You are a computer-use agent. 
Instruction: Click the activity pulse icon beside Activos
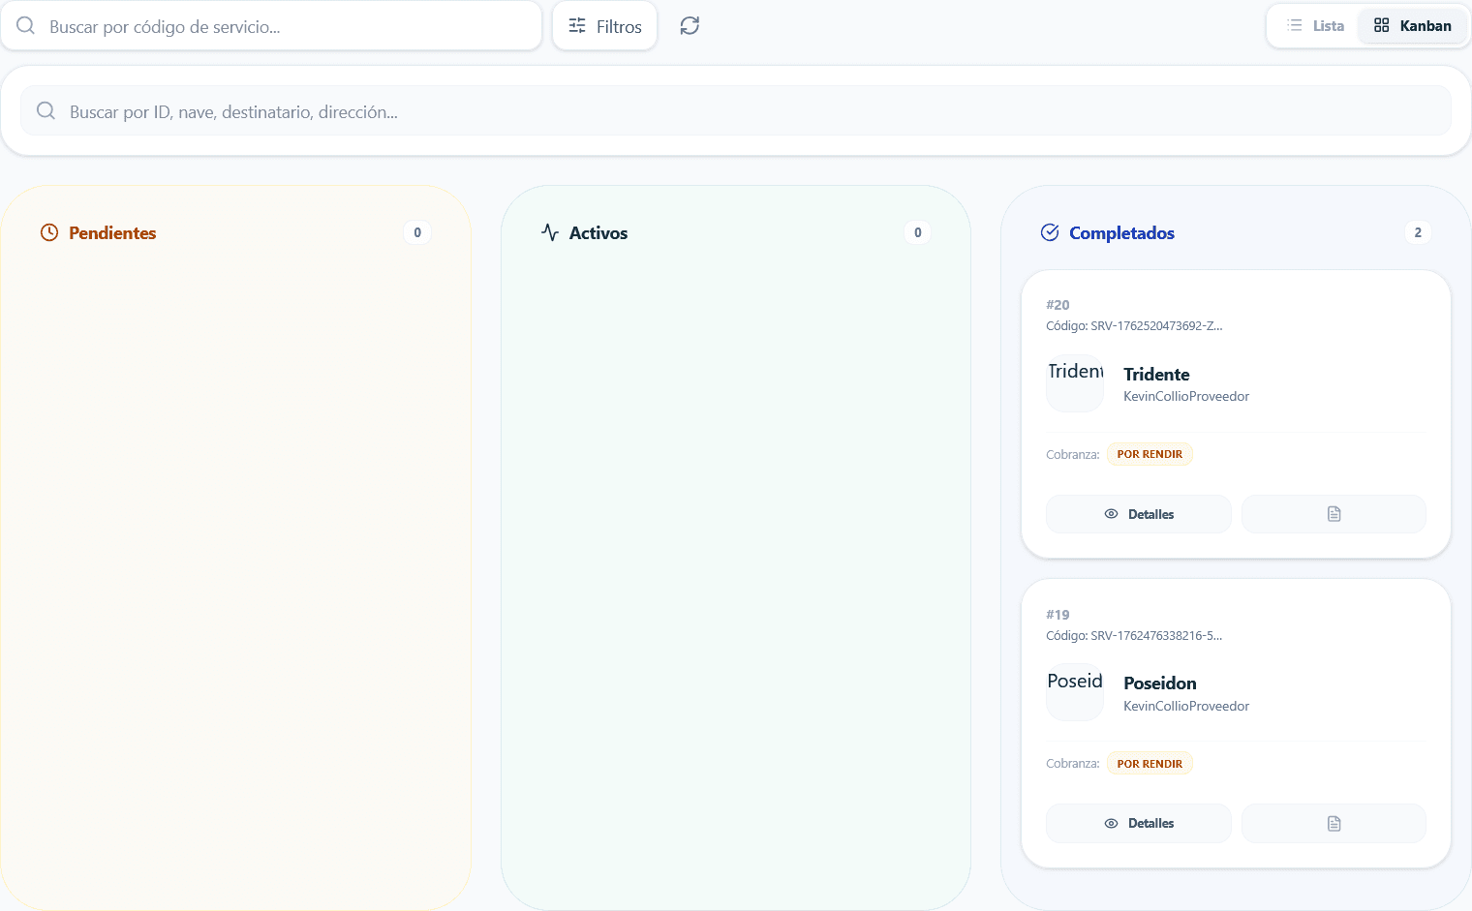coord(550,233)
